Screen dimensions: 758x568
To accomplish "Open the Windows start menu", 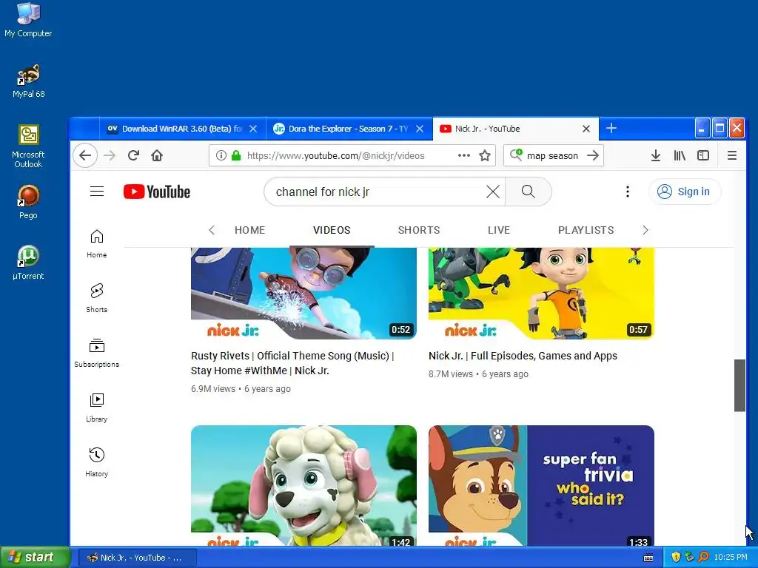I will 35,558.
